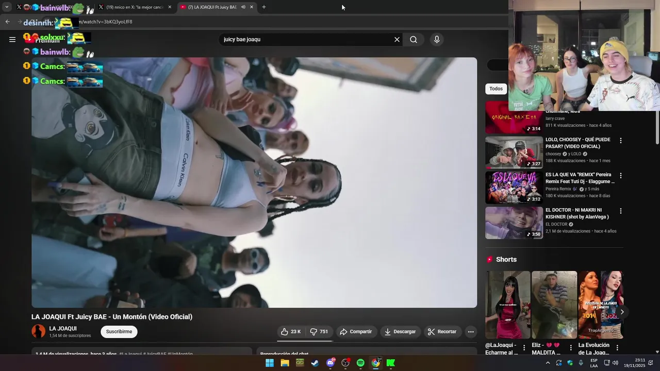660x371 pixels.
Task: Go back with browser back arrow
Action: (7, 22)
